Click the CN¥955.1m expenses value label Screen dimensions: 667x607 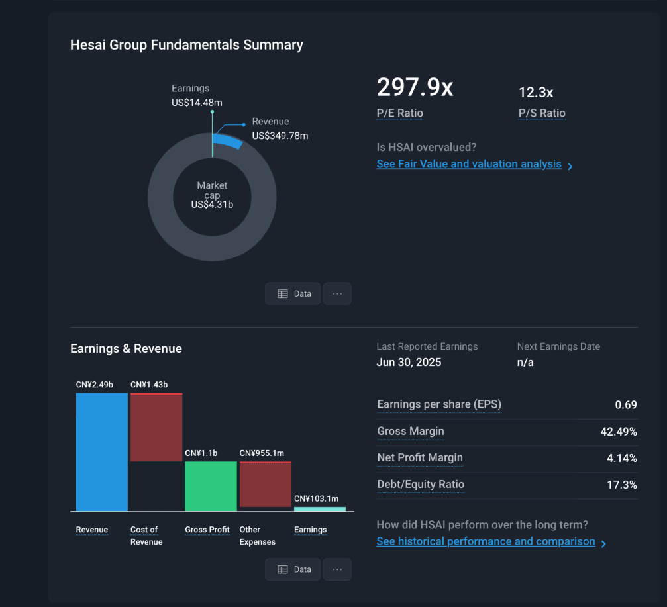coord(262,453)
